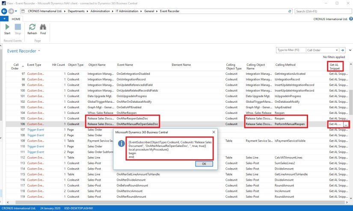Expand the Event Recorder title dropdown
The width and height of the screenshot is (353, 211).
point(39,51)
